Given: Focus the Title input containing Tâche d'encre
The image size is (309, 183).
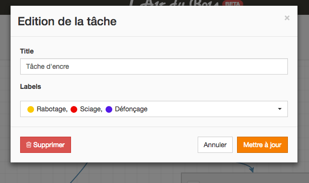Looking at the screenshot, I should (x=154, y=66).
